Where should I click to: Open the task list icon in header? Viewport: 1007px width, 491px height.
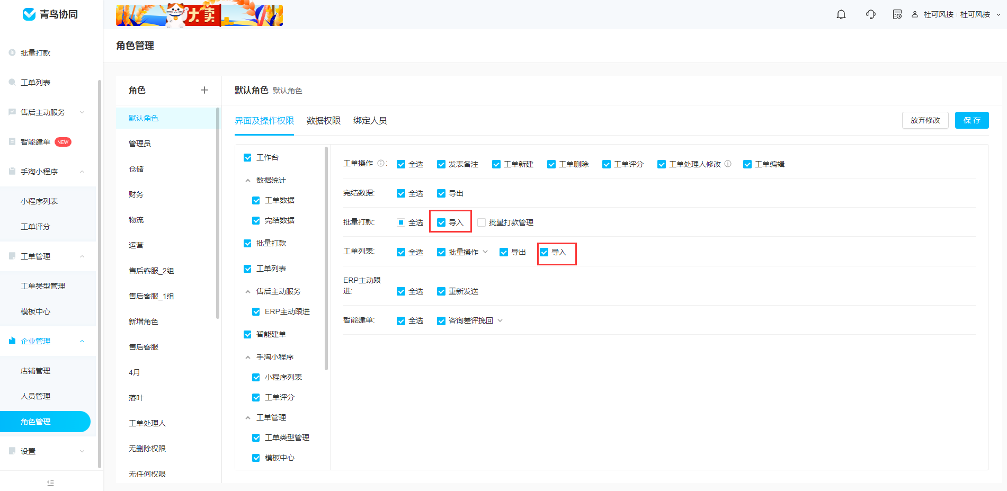[x=897, y=14]
